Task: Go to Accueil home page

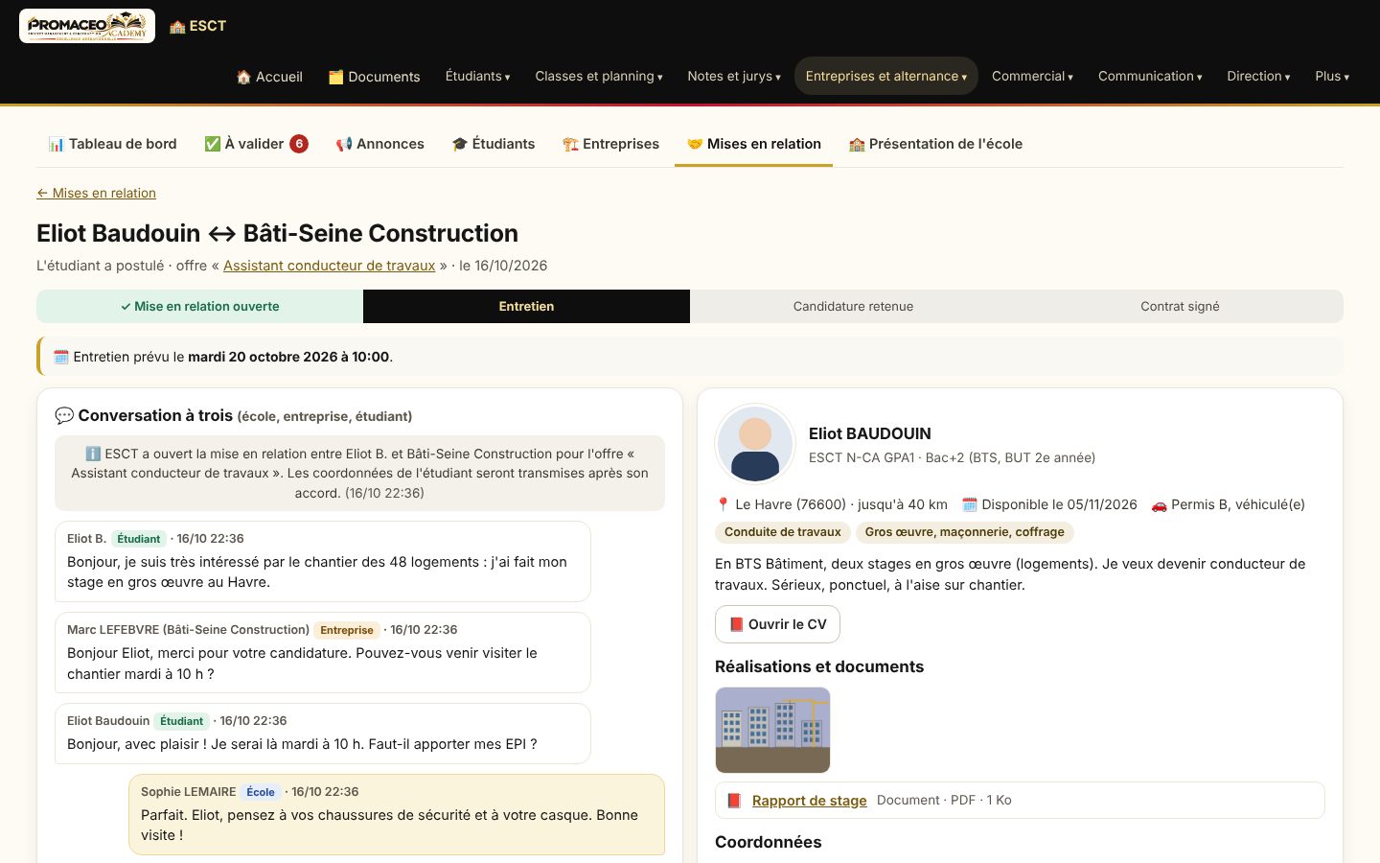Action: click(269, 77)
